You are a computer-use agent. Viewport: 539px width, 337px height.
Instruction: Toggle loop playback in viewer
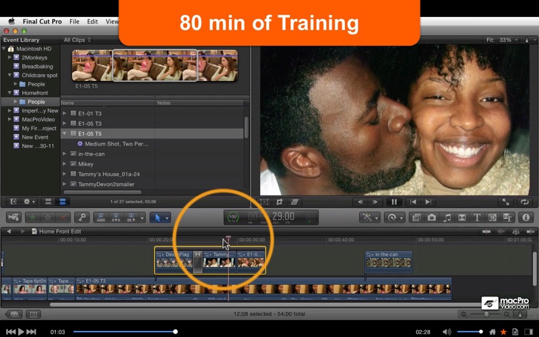(525, 202)
